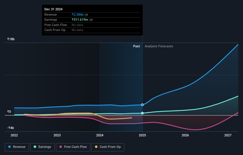Click the ₹18b y-axis label
Image resolution: width=243 pixels, height=155 pixels.
click(x=11, y=39)
